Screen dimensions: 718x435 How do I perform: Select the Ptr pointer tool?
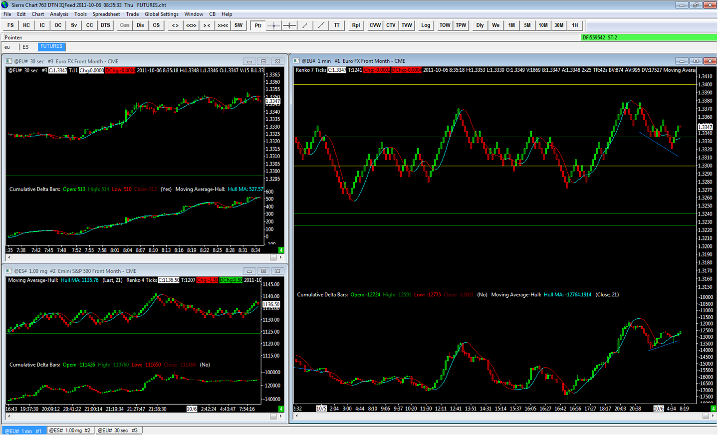(x=258, y=25)
